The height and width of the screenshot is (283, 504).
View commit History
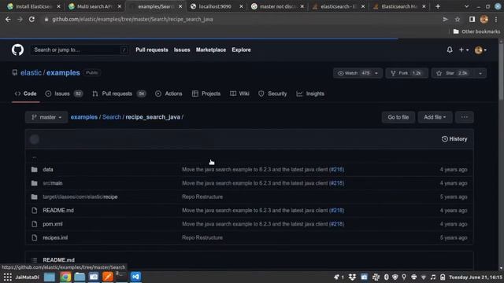tap(454, 139)
